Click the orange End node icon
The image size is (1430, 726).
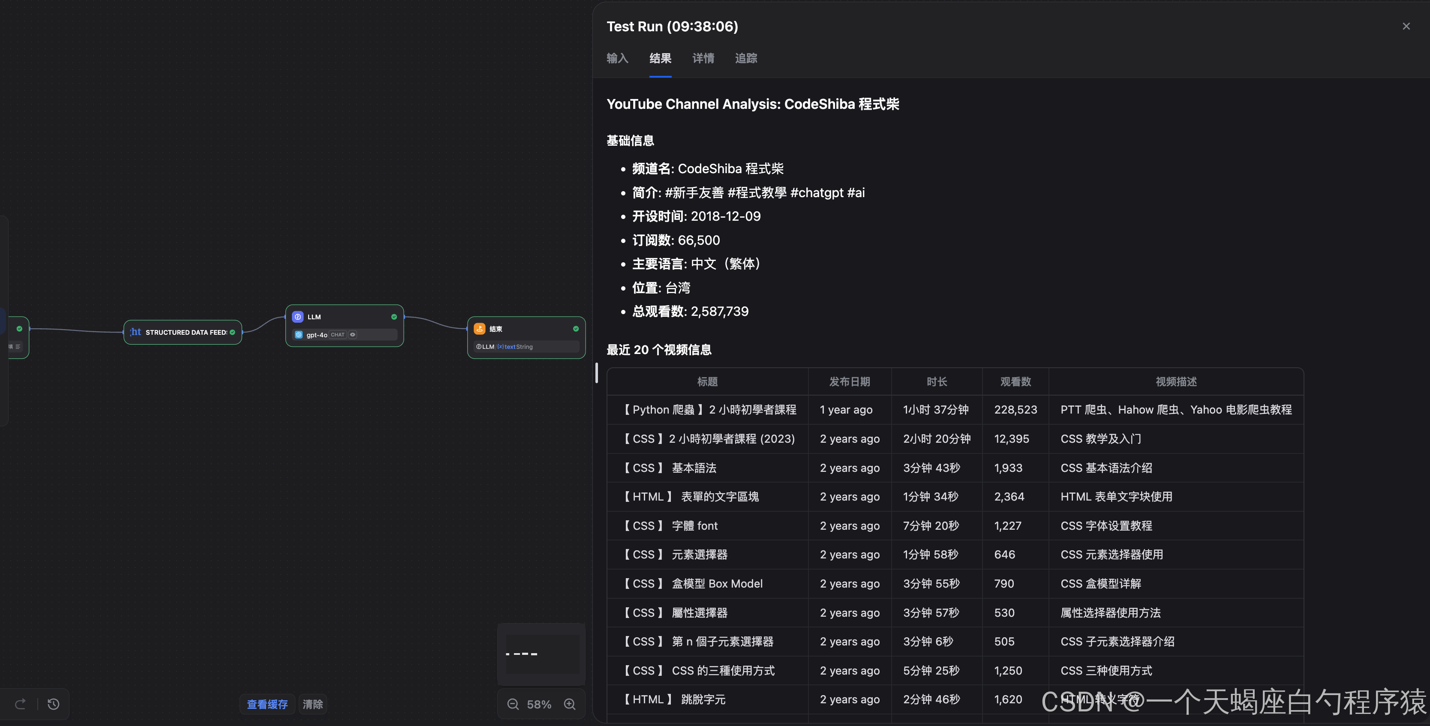click(x=480, y=329)
